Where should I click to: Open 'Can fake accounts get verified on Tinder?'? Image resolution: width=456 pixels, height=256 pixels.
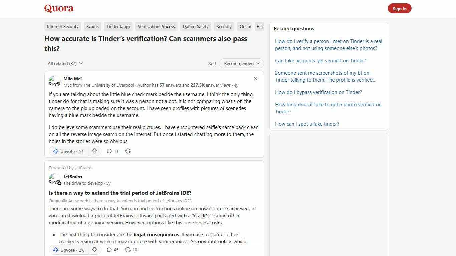pyautogui.click(x=320, y=60)
